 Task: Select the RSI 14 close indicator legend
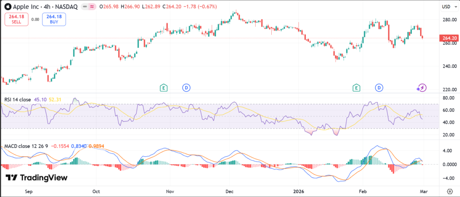18,99
